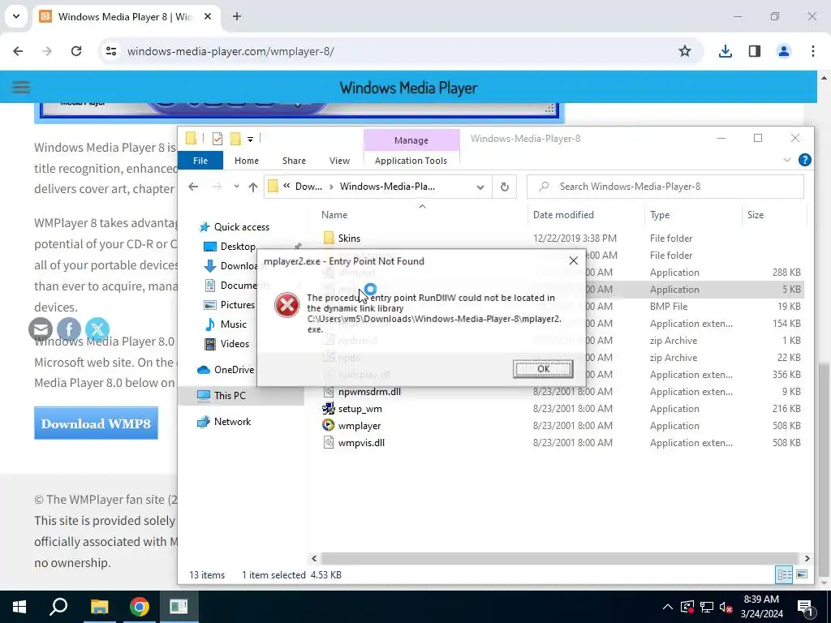Viewport: 831px width, 623px height.
Task: Close the Windows Media Player 8 tab
Action: [x=208, y=16]
